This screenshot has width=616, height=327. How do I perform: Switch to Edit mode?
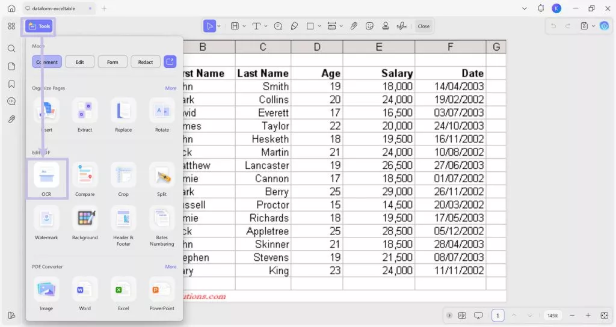(x=80, y=62)
